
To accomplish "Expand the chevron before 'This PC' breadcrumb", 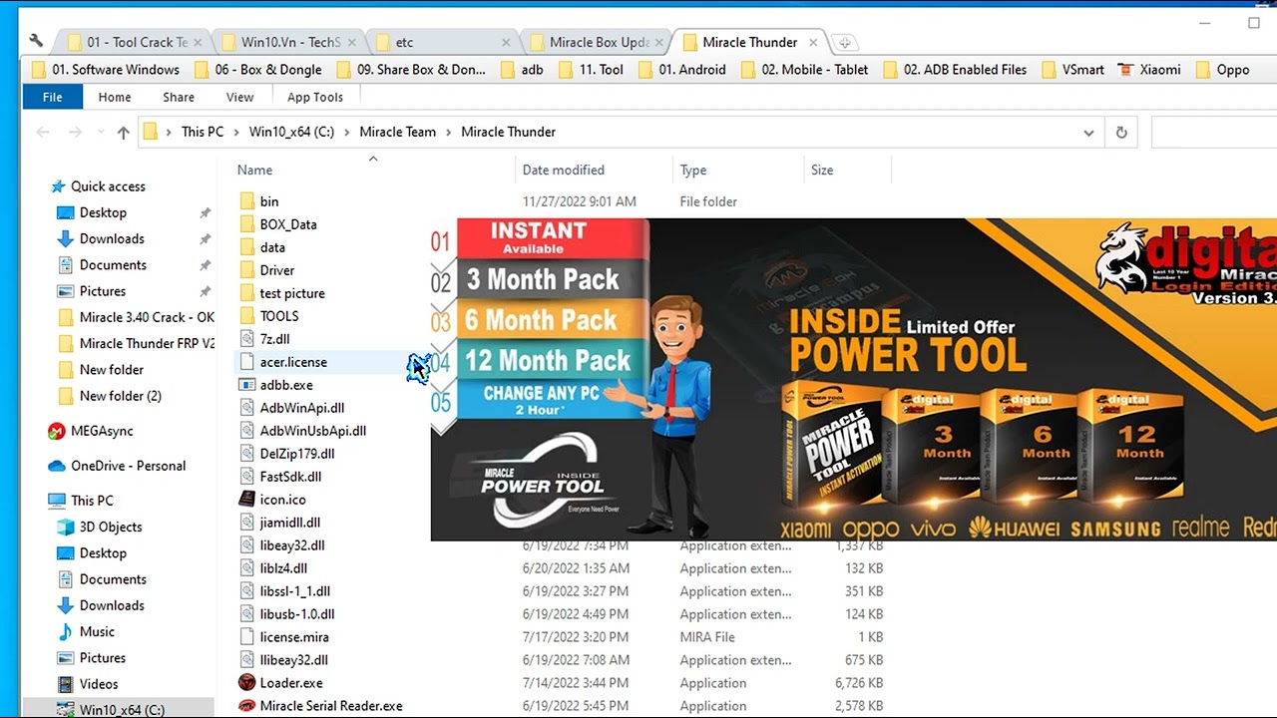I will pyautogui.click(x=170, y=132).
